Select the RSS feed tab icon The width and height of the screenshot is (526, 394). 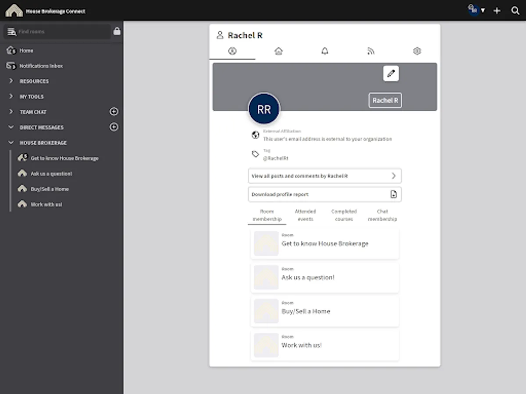[371, 51]
